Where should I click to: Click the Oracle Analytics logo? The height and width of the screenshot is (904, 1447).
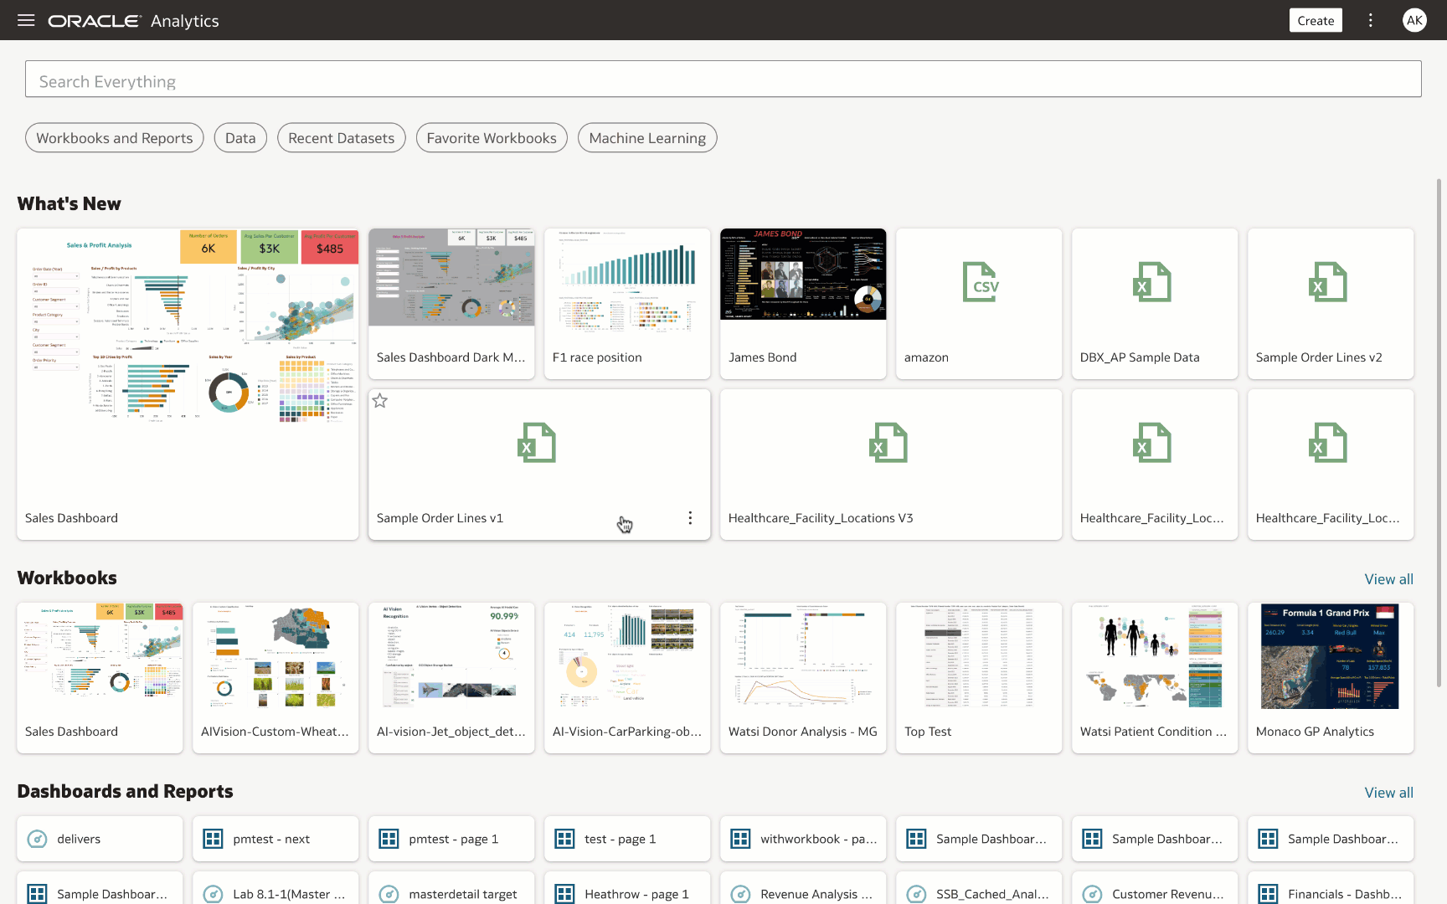coord(134,21)
